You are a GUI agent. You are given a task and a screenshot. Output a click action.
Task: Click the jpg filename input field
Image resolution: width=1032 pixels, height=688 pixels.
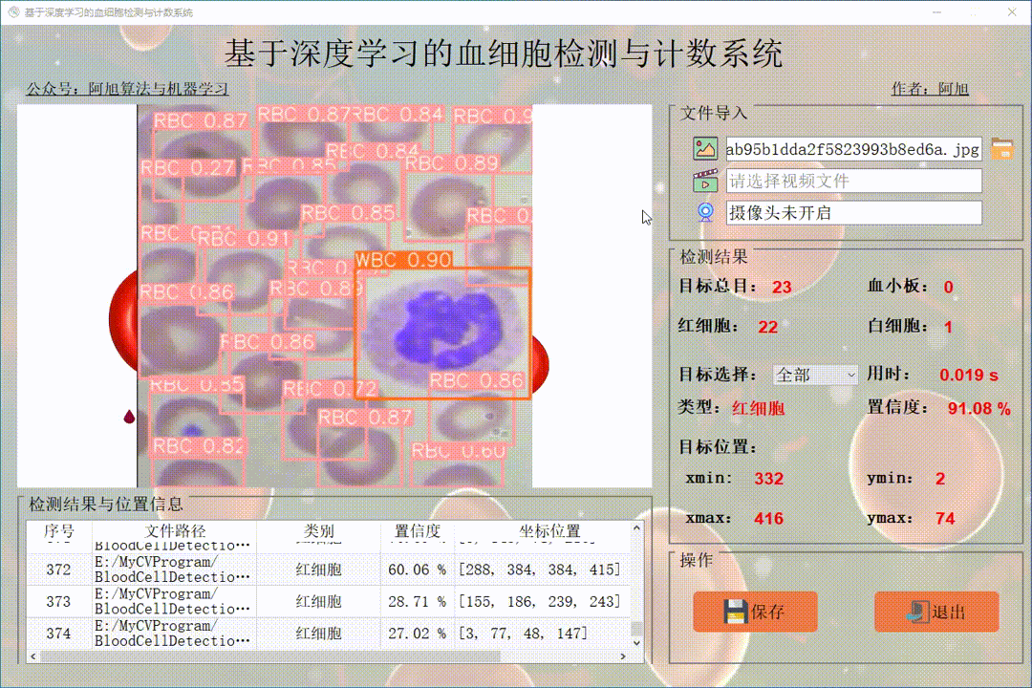click(x=853, y=149)
